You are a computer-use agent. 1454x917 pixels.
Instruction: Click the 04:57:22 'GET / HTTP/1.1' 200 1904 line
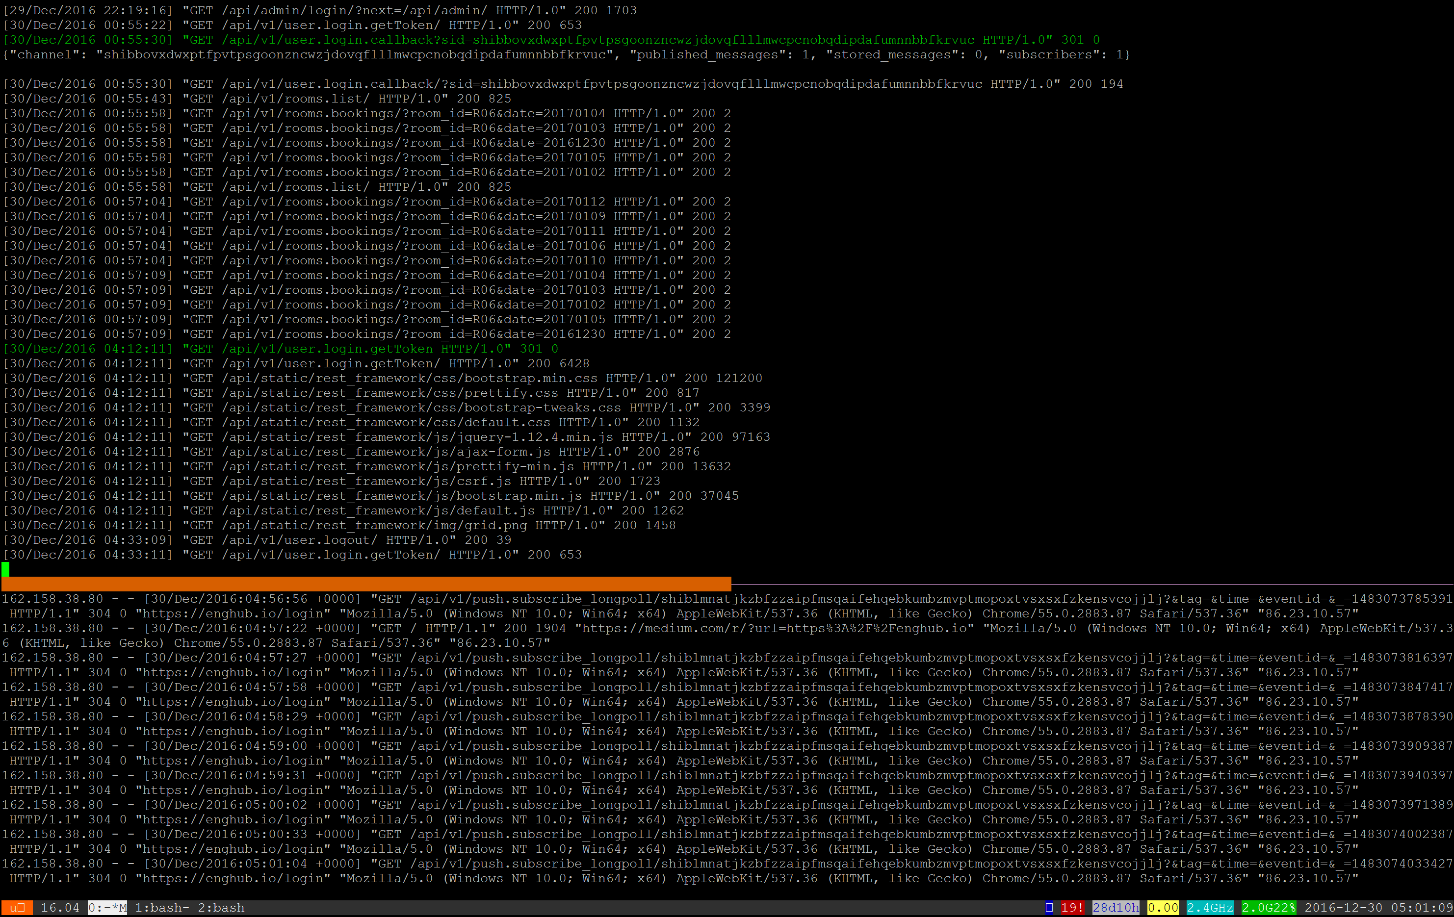coord(727,636)
